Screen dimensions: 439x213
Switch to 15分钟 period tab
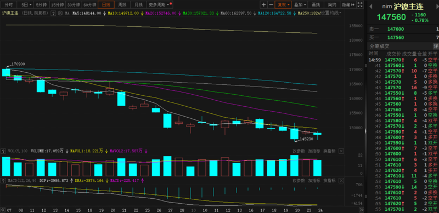(58, 5)
